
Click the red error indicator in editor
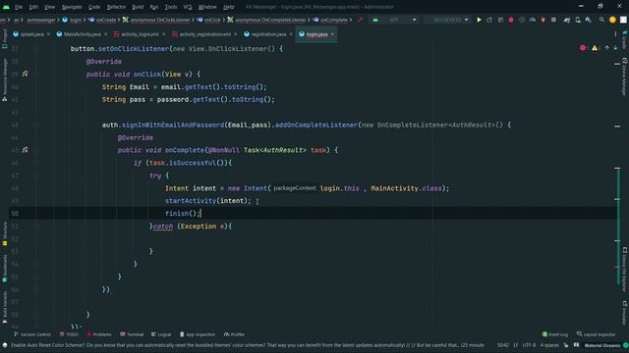[583, 48]
